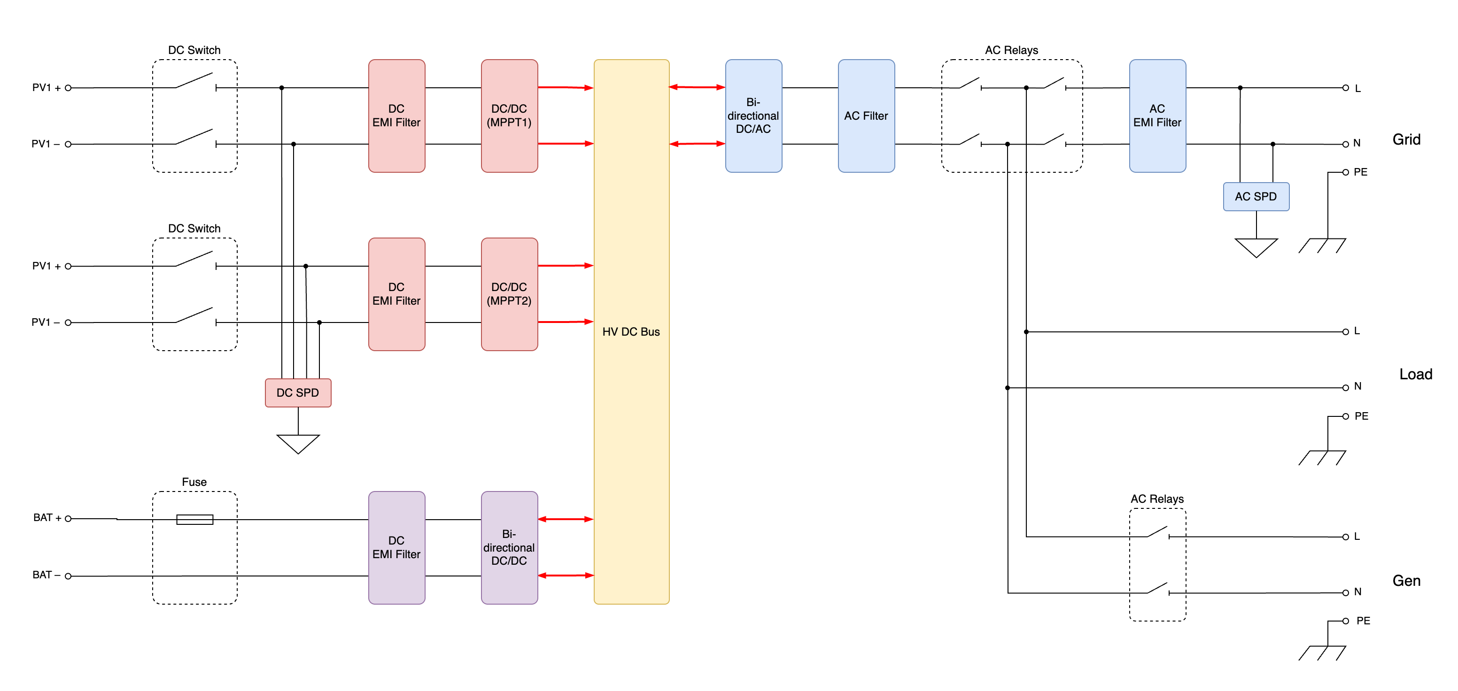This screenshot has height=691, width=1458.
Task: Click the AC Filter block
Action: click(x=866, y=116)
